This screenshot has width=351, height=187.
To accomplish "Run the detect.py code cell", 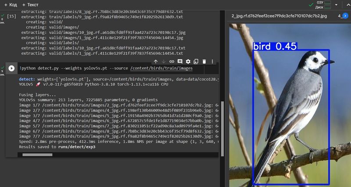I will pos(11,68).
